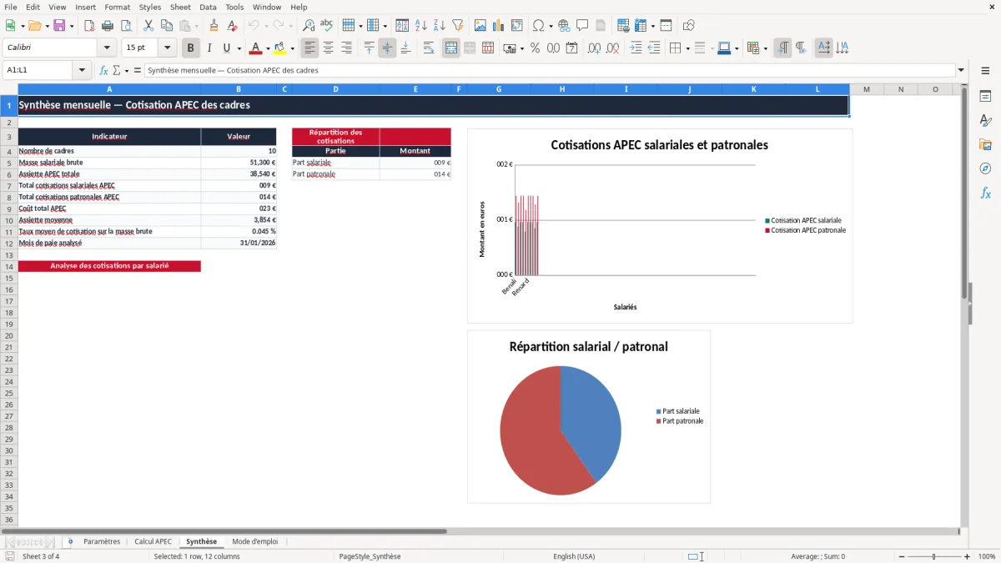Click the Draw Functions shapes icon
The height and width of the screenshot is (563, 1001).
click(x=689, y=26)
